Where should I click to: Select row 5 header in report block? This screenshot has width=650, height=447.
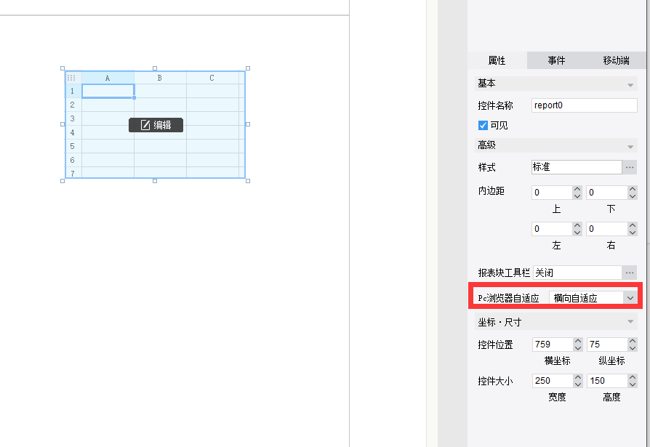point(73,146)
